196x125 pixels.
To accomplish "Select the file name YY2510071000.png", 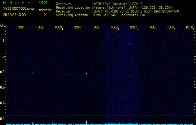I will tap(18, 9).
